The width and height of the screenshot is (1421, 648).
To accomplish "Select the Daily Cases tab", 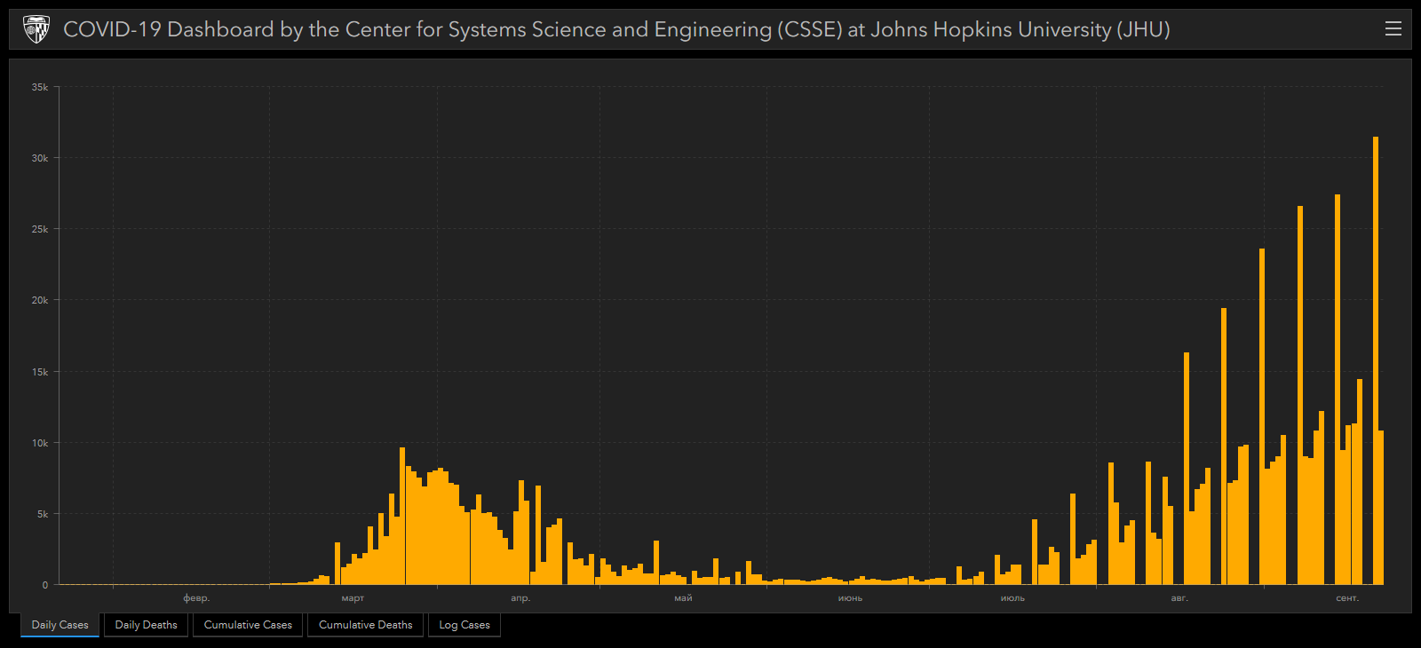I will [x=60, y=625].
